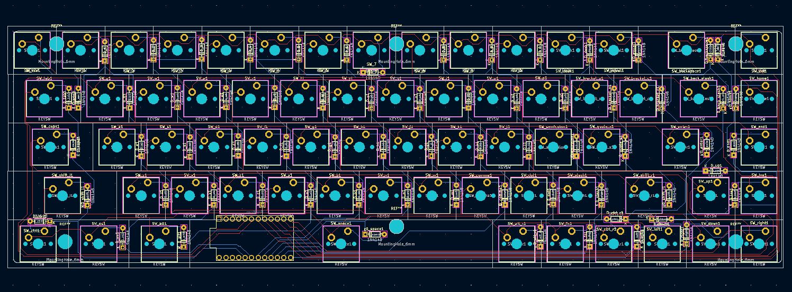Click the SW_left1 arrow key switch

pos(662,243)
